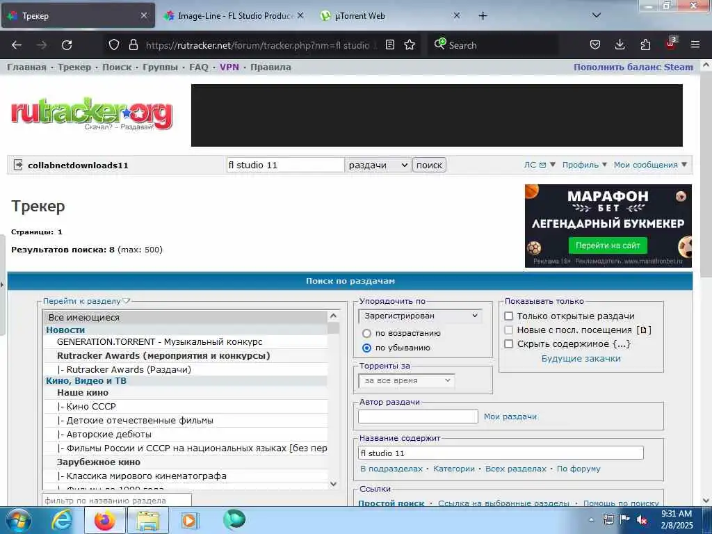Close the Image-Line FL Studio tab

pos(300,15)
